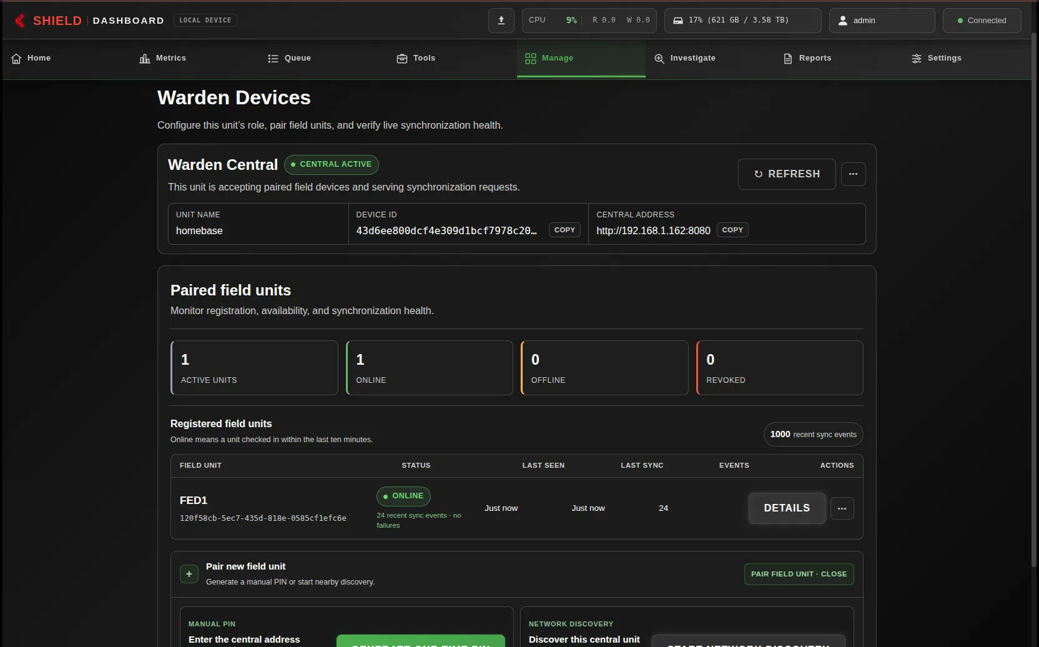Viewport: 1039px width, 647px height.
Task: Click the Reports document icon
Action: tap(788, 59)
